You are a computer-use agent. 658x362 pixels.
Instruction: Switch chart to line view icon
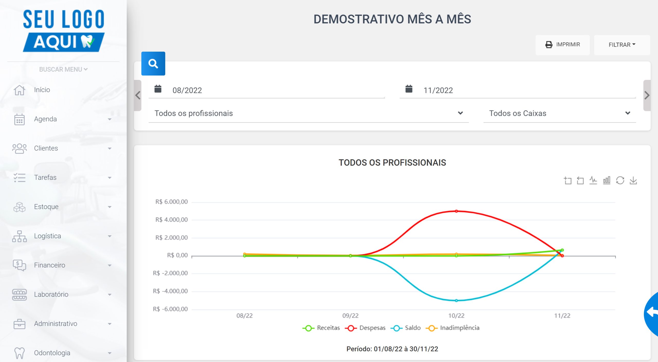coord(593,180)
